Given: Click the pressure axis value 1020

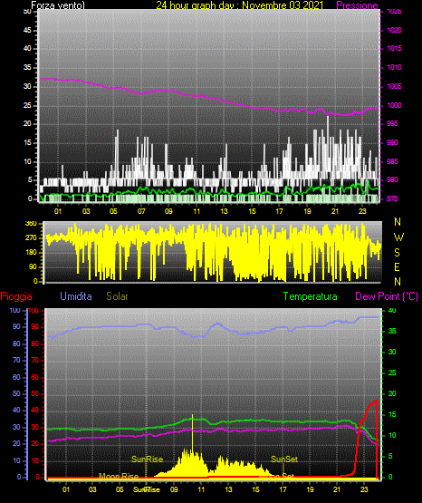Looking at the screenshot, I should pos(394,30).
